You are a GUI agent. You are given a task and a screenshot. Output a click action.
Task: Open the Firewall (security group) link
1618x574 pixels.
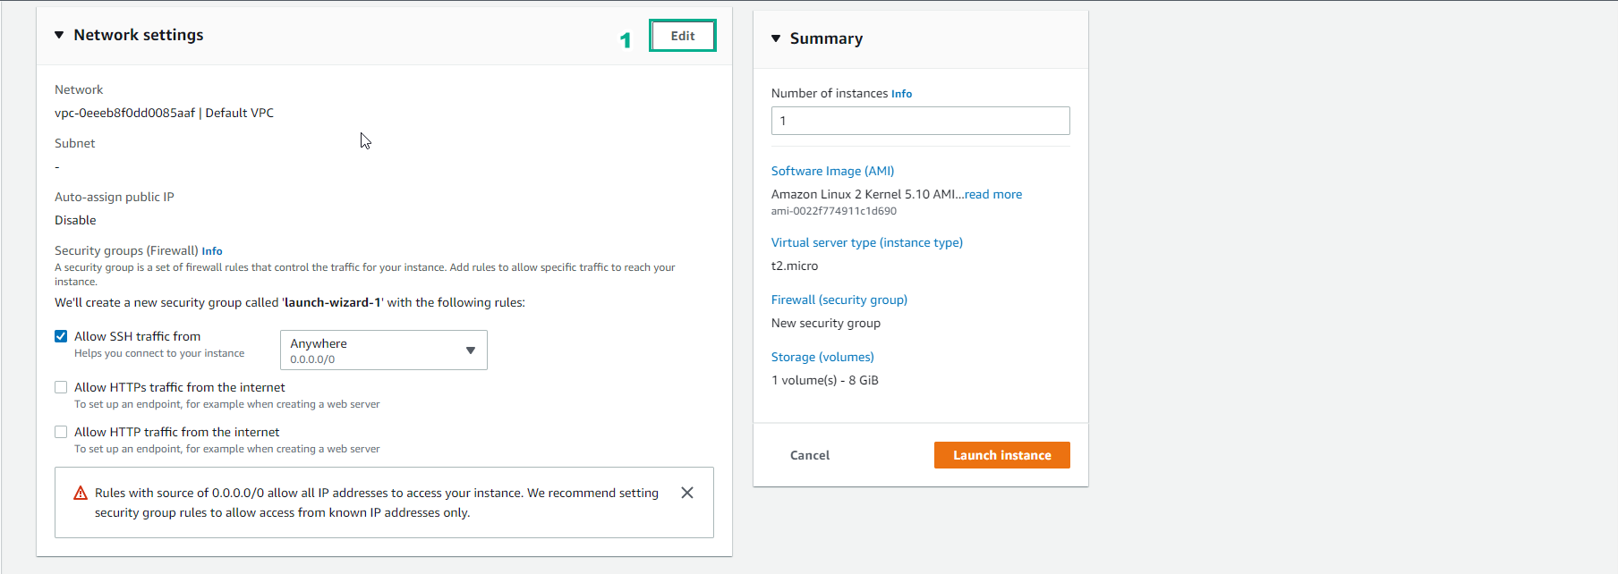(x=839, y=300)
